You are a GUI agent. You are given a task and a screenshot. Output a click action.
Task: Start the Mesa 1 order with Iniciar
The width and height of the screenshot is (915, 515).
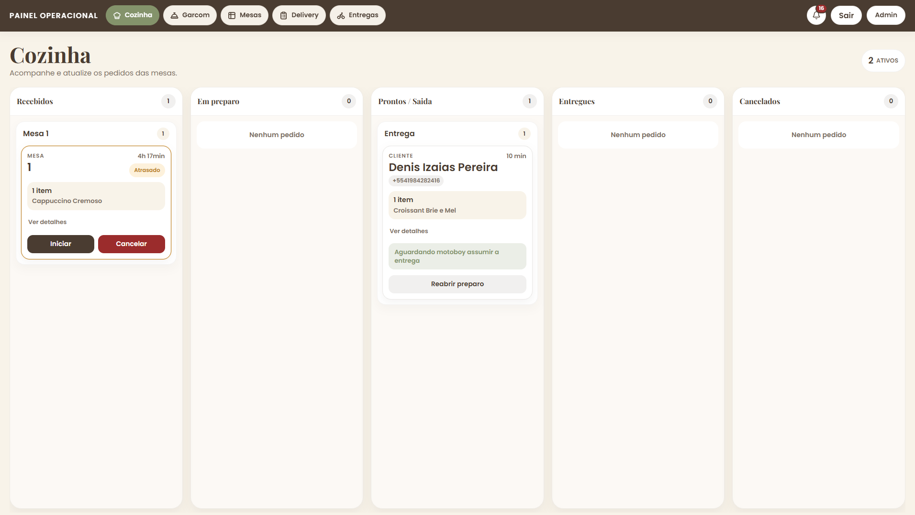[x=61, y=244]
